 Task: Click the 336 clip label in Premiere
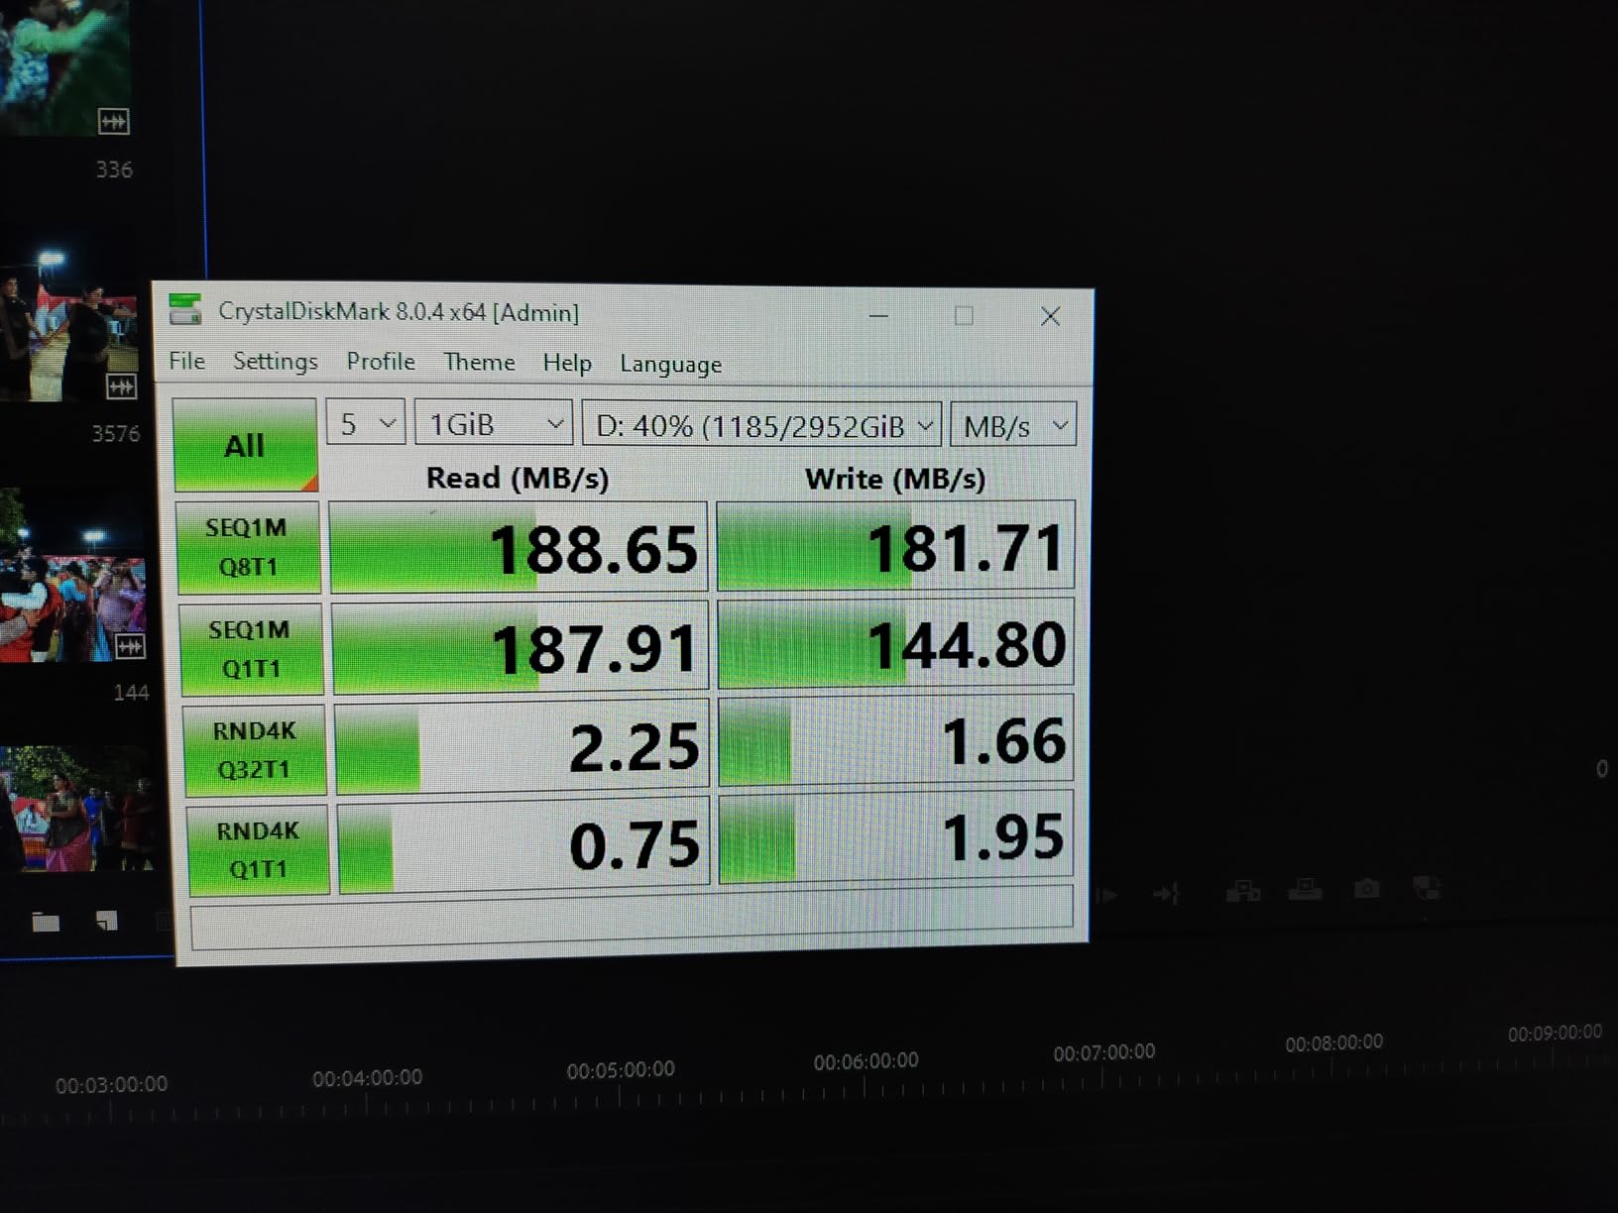coord(114,169)
